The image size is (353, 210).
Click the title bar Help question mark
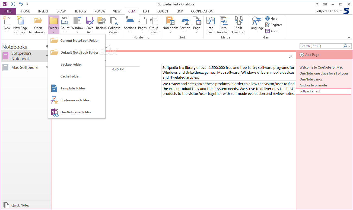317,4
